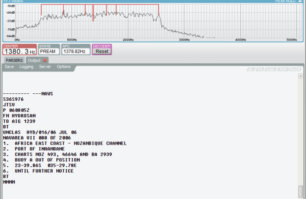Click the leftmost red tone marker in spectrum
This screenshot has height=199, width=306.
click(x=41, y=10)
